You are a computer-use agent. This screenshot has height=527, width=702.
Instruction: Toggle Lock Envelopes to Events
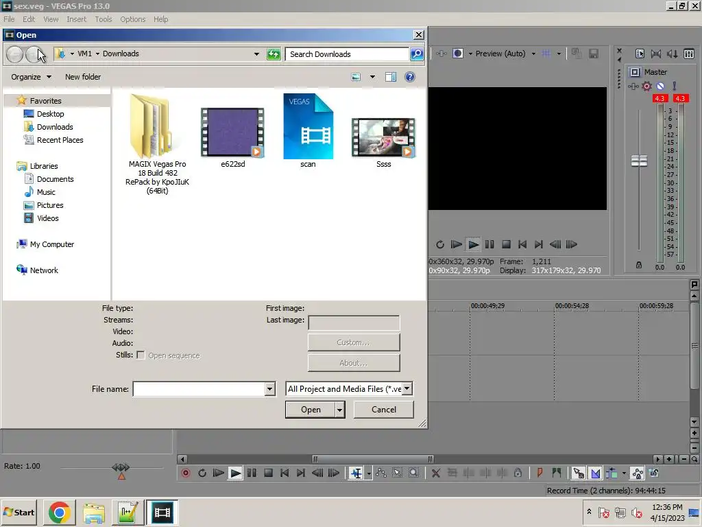[x=638, y=473]
